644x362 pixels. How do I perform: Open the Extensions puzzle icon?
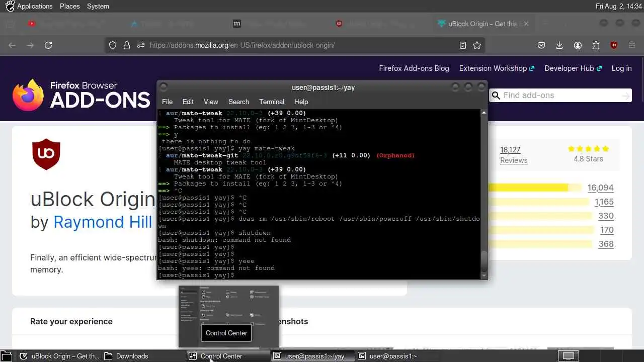click(x=596, y=45)
